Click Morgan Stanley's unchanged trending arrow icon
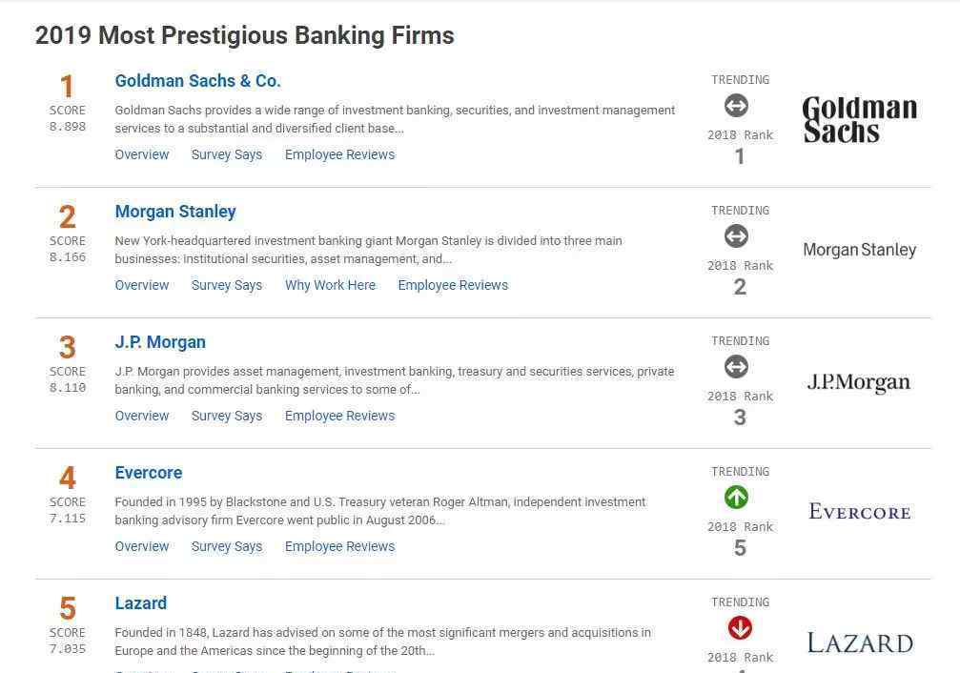 736,236
